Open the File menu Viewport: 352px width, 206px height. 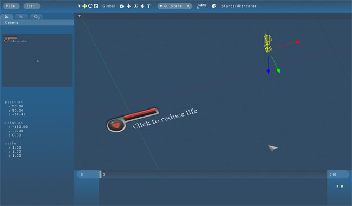coord(10,6)
